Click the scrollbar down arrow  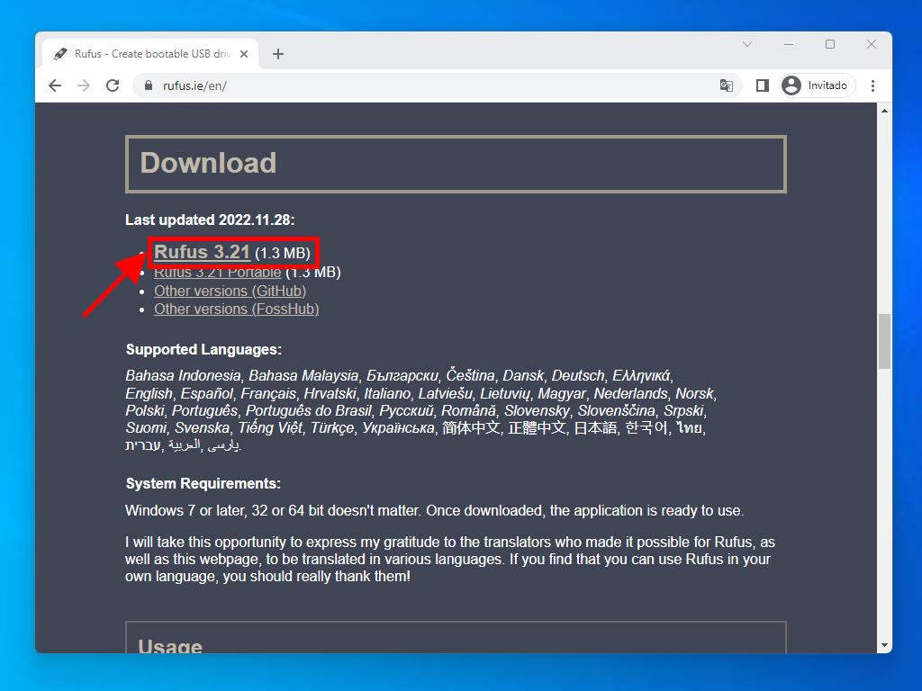(884, 644)
